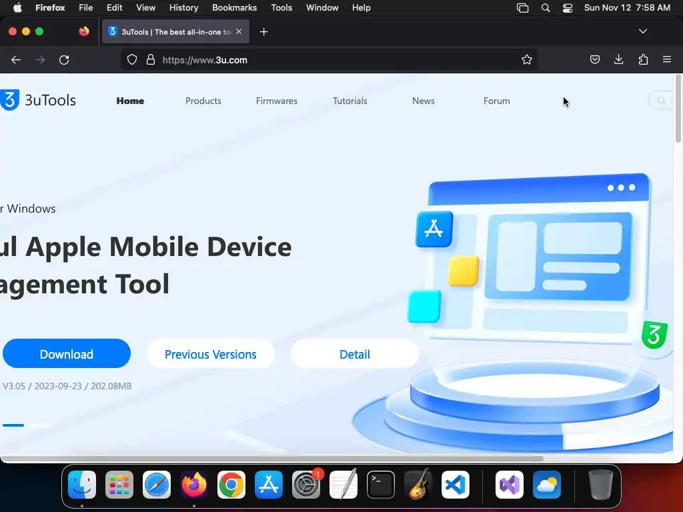Image resolution: width=683 pixels, height=512 pixels.
Task: Open the Trash in the Dock
Action: coord(601,484)
